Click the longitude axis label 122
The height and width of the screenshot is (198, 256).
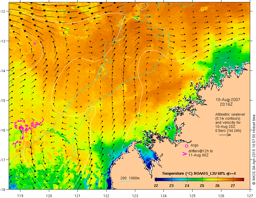tap(106, 196)
